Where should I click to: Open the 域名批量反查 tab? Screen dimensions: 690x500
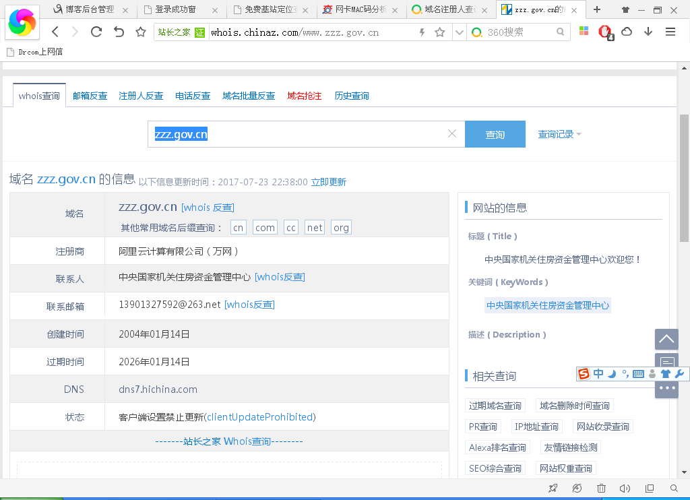pyautogui.click(x=249, y=96)
